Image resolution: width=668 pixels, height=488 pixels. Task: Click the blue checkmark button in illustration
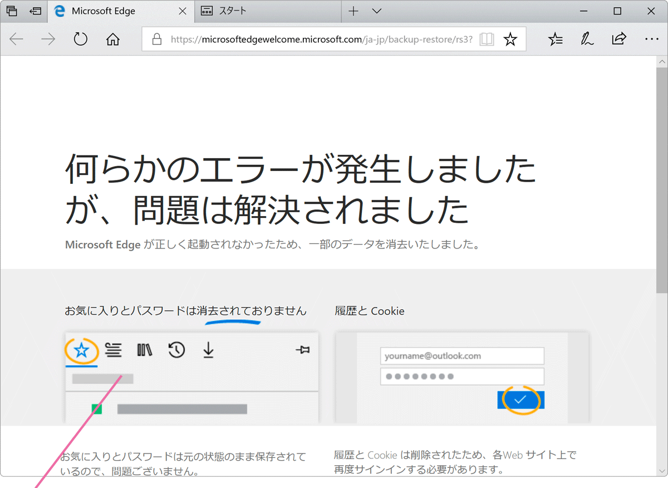click(x=520, y=399)
